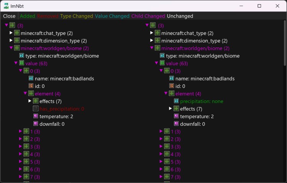Select left 6 (3) row label
The width and height of the screenshot is (287, 183).
click(x=35, y=169)
